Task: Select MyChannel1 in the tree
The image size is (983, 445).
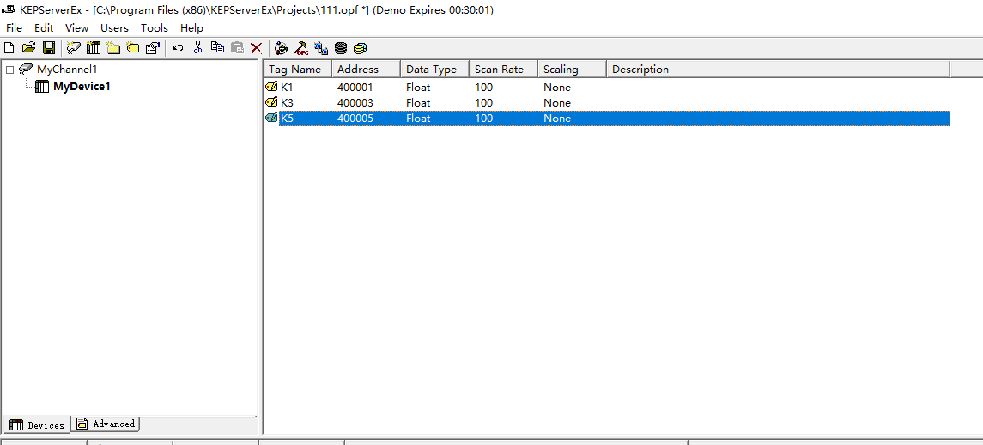Action: click(x=67, y=70)
